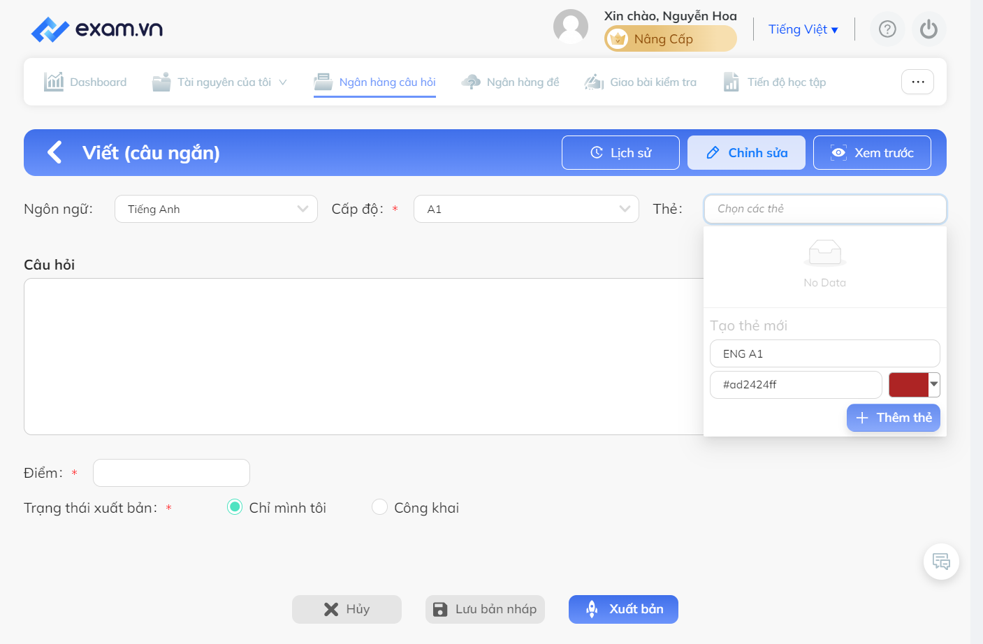Image resolution: width=983 pixels, height=644 pixels.
Task: Expand Tài nguyên của tôi menu
Action: pyautogui.click(x=220, y=82)
